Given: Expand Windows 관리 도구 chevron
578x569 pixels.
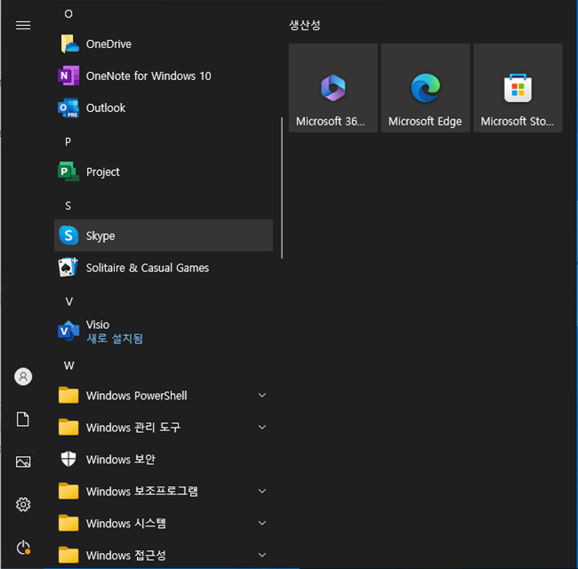Looking at the screenshot, I should point(262,427).
